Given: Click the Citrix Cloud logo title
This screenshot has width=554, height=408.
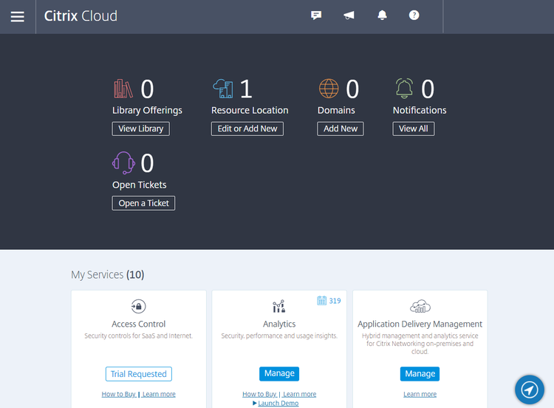Looking at the screenshot, I should (81, 16).
